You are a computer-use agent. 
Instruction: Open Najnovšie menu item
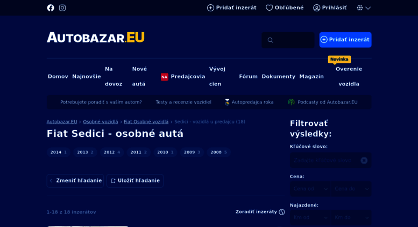tap(87, 77)
